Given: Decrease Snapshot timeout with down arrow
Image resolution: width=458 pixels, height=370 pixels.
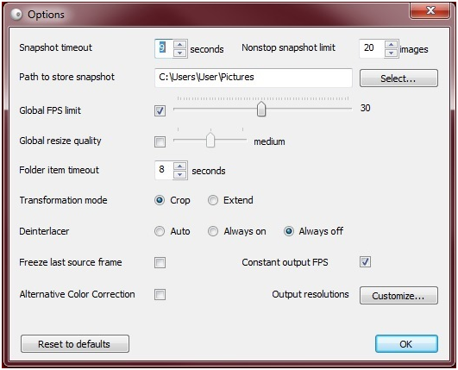Looking at the screenshot, I should coord(180,53).
